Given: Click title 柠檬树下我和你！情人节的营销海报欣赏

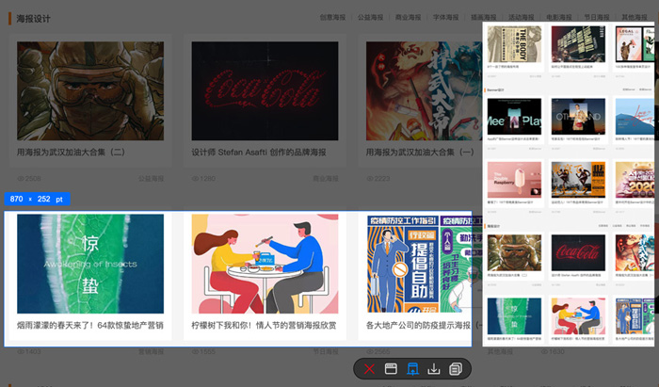Looking at the screenshot, I should [x=265, y=325].
